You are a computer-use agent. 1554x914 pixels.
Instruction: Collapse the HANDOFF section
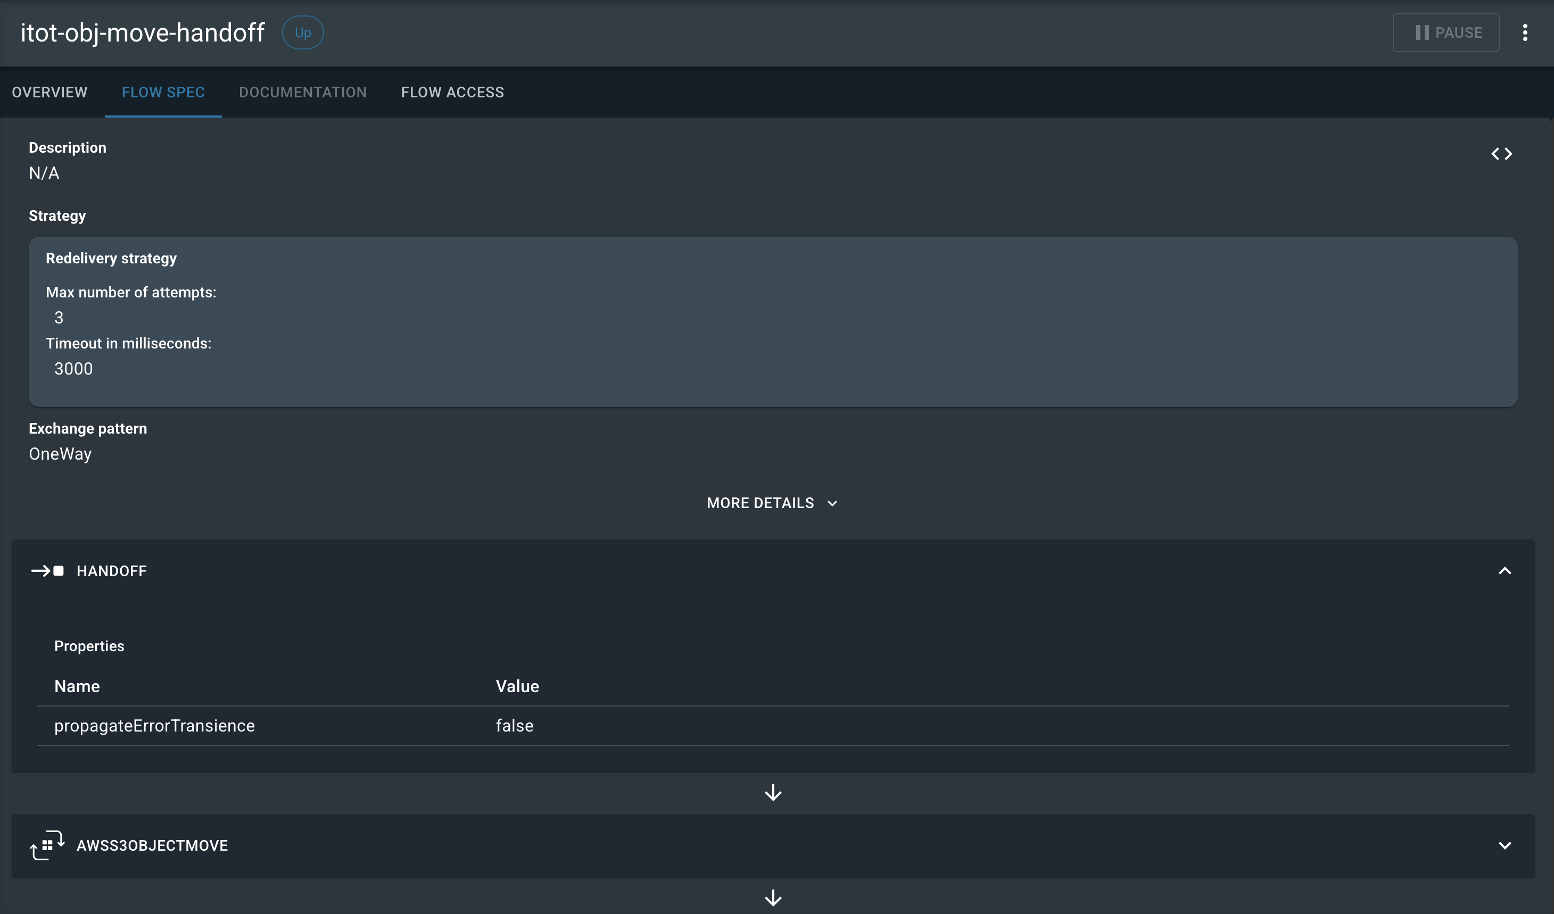[1505, 571]
